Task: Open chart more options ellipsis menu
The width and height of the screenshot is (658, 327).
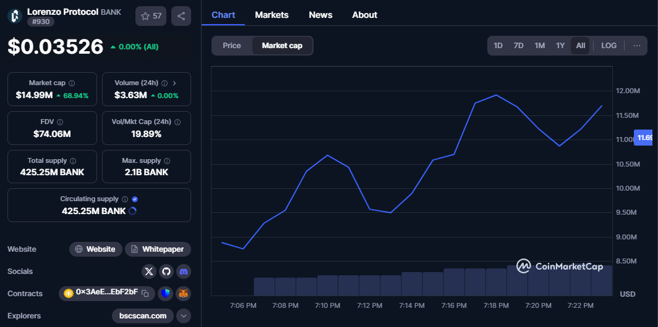Action: click(x=637, y=46)
